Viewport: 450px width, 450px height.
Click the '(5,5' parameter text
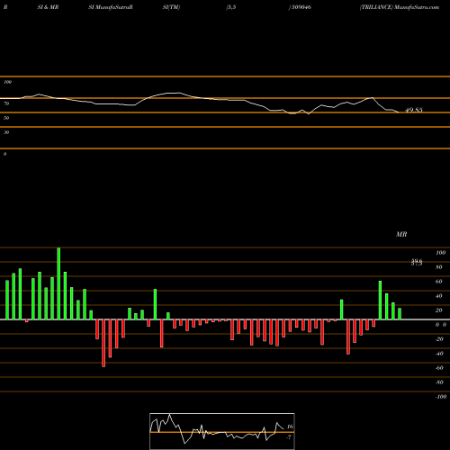[231, 7]
